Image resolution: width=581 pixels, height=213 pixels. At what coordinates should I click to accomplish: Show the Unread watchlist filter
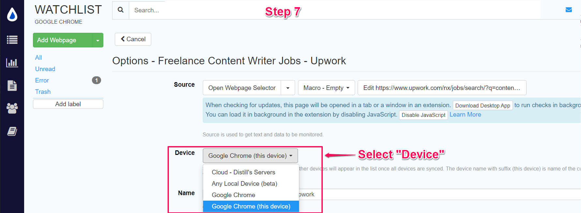click(45, 69)
